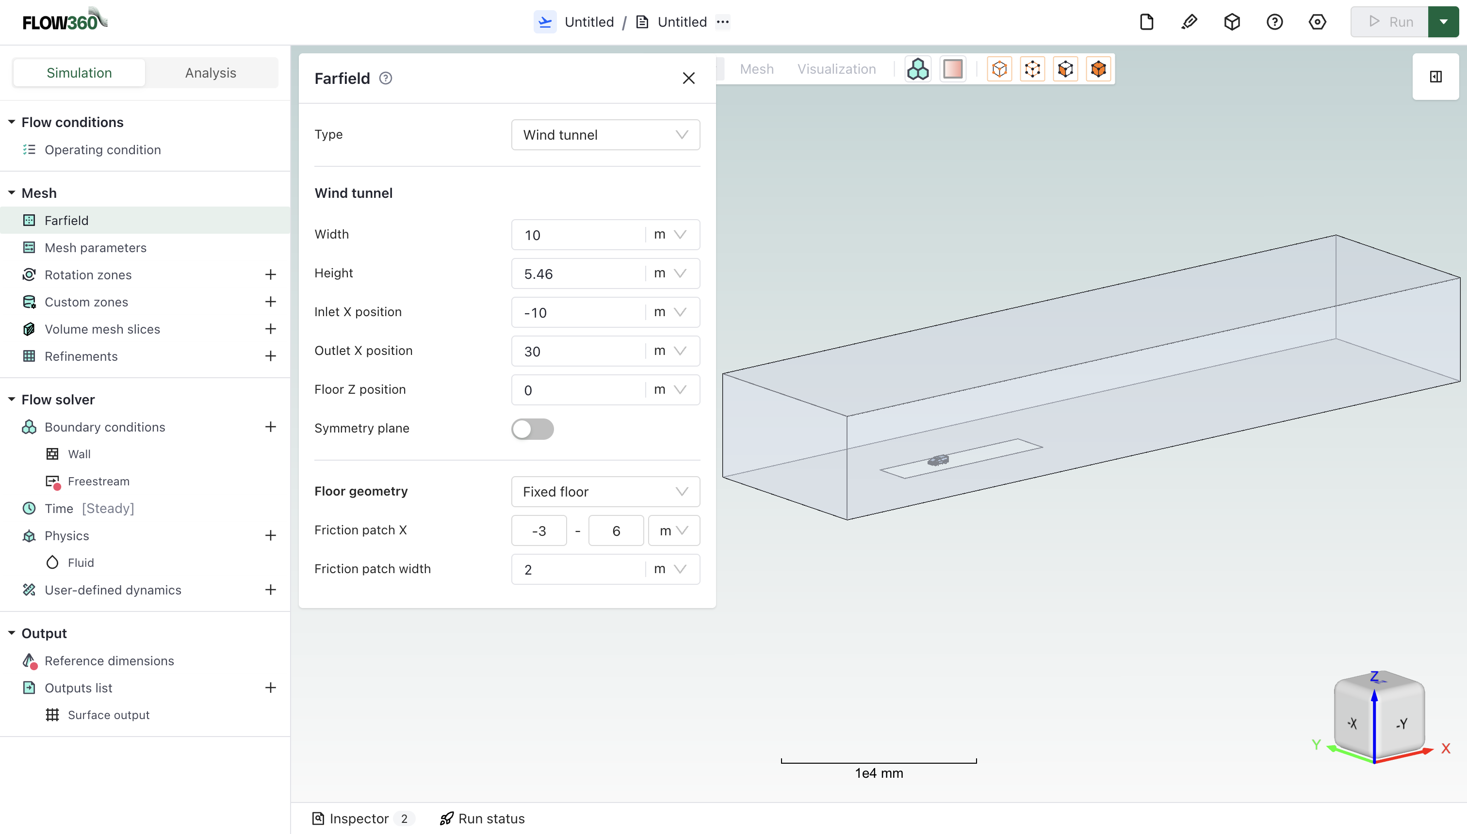Enable the Symmetry plane toggle

pyautogui.click(x=532, y=429)
